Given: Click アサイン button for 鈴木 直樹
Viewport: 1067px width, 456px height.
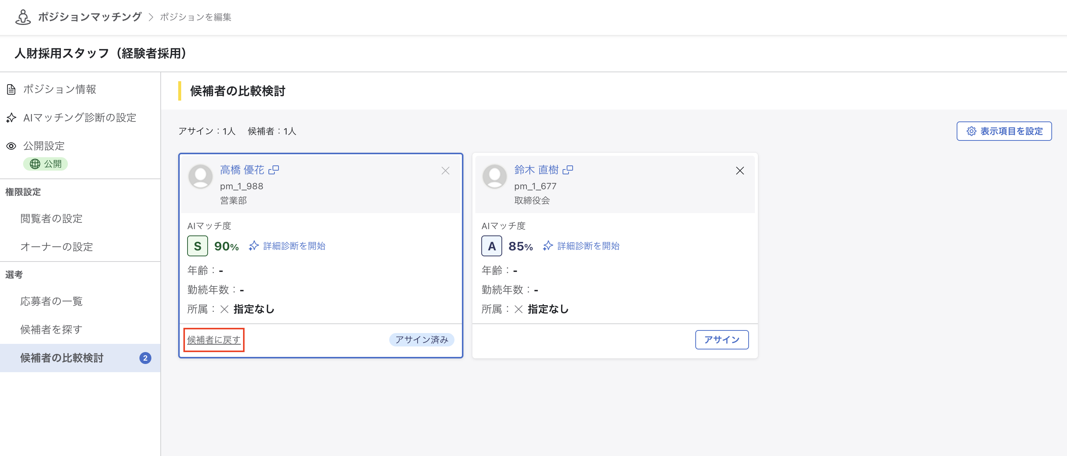Looking at the screenshot, I should [x=722, y=340].
